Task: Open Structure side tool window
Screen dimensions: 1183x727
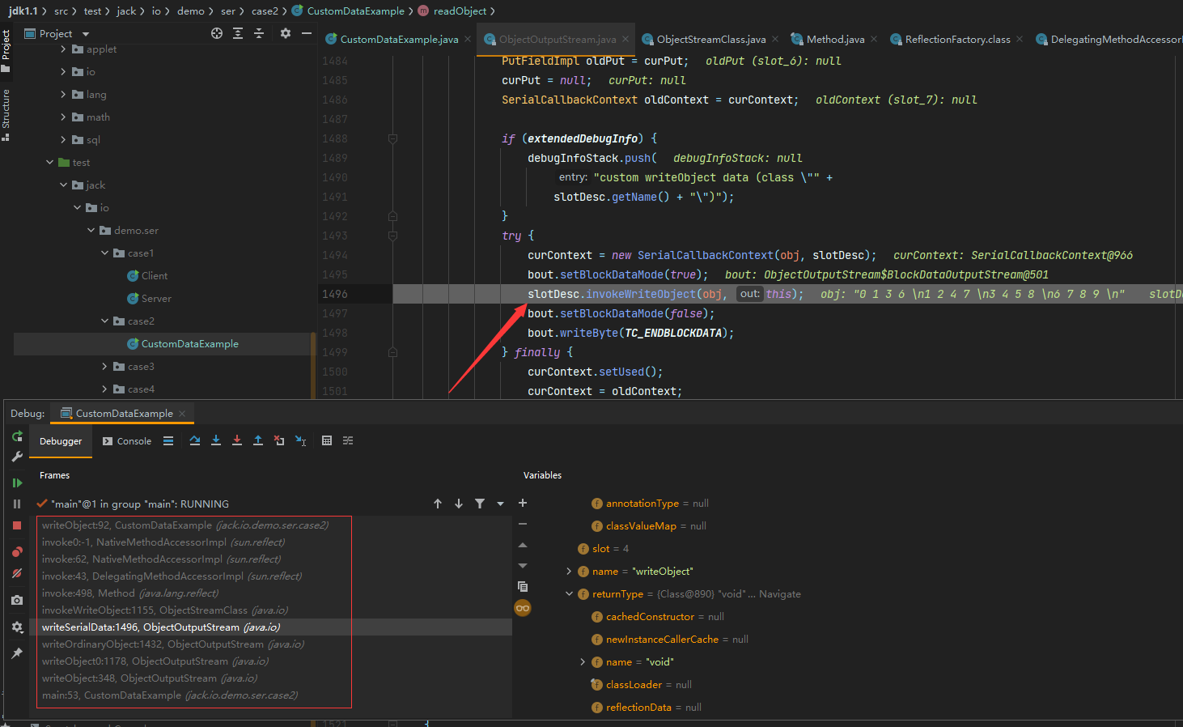Action: click(6, 114)
